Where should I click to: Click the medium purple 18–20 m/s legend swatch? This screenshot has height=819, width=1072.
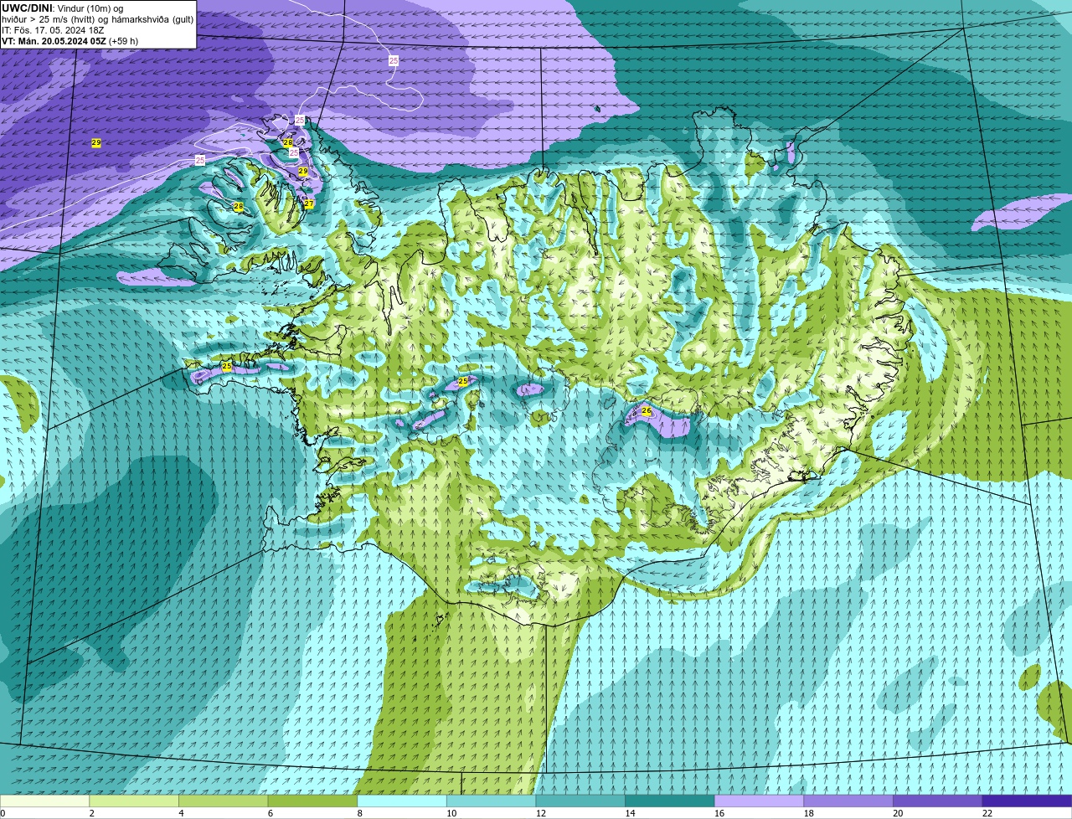click(x=848, y=801)
